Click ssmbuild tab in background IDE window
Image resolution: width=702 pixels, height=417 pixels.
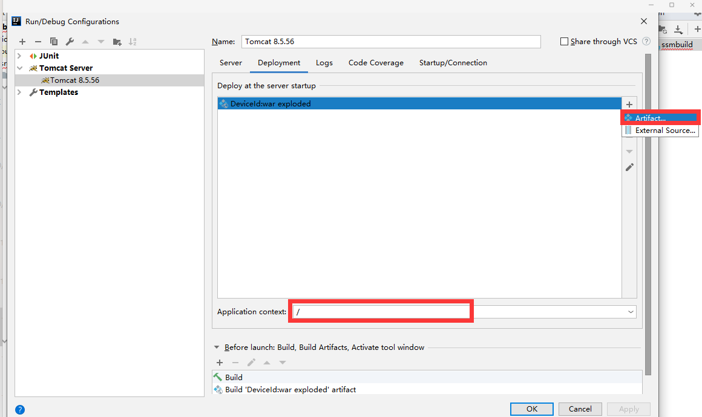pos(677,45)
